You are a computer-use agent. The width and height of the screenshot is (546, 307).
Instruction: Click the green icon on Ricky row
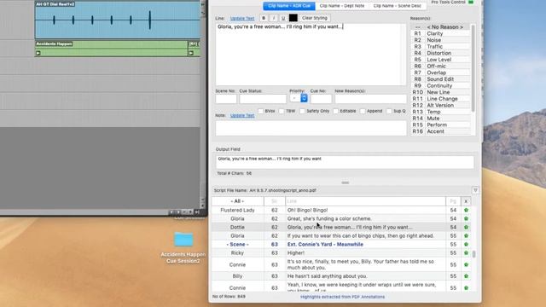pos(467,253)
